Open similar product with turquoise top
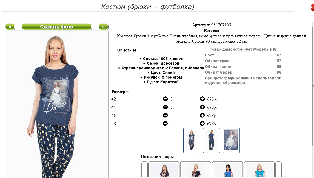Screen dimensions: 314x178 [x=259, y=170]
